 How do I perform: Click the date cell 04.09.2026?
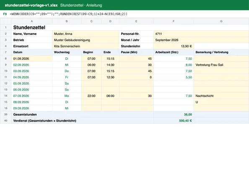pos(32,77)
